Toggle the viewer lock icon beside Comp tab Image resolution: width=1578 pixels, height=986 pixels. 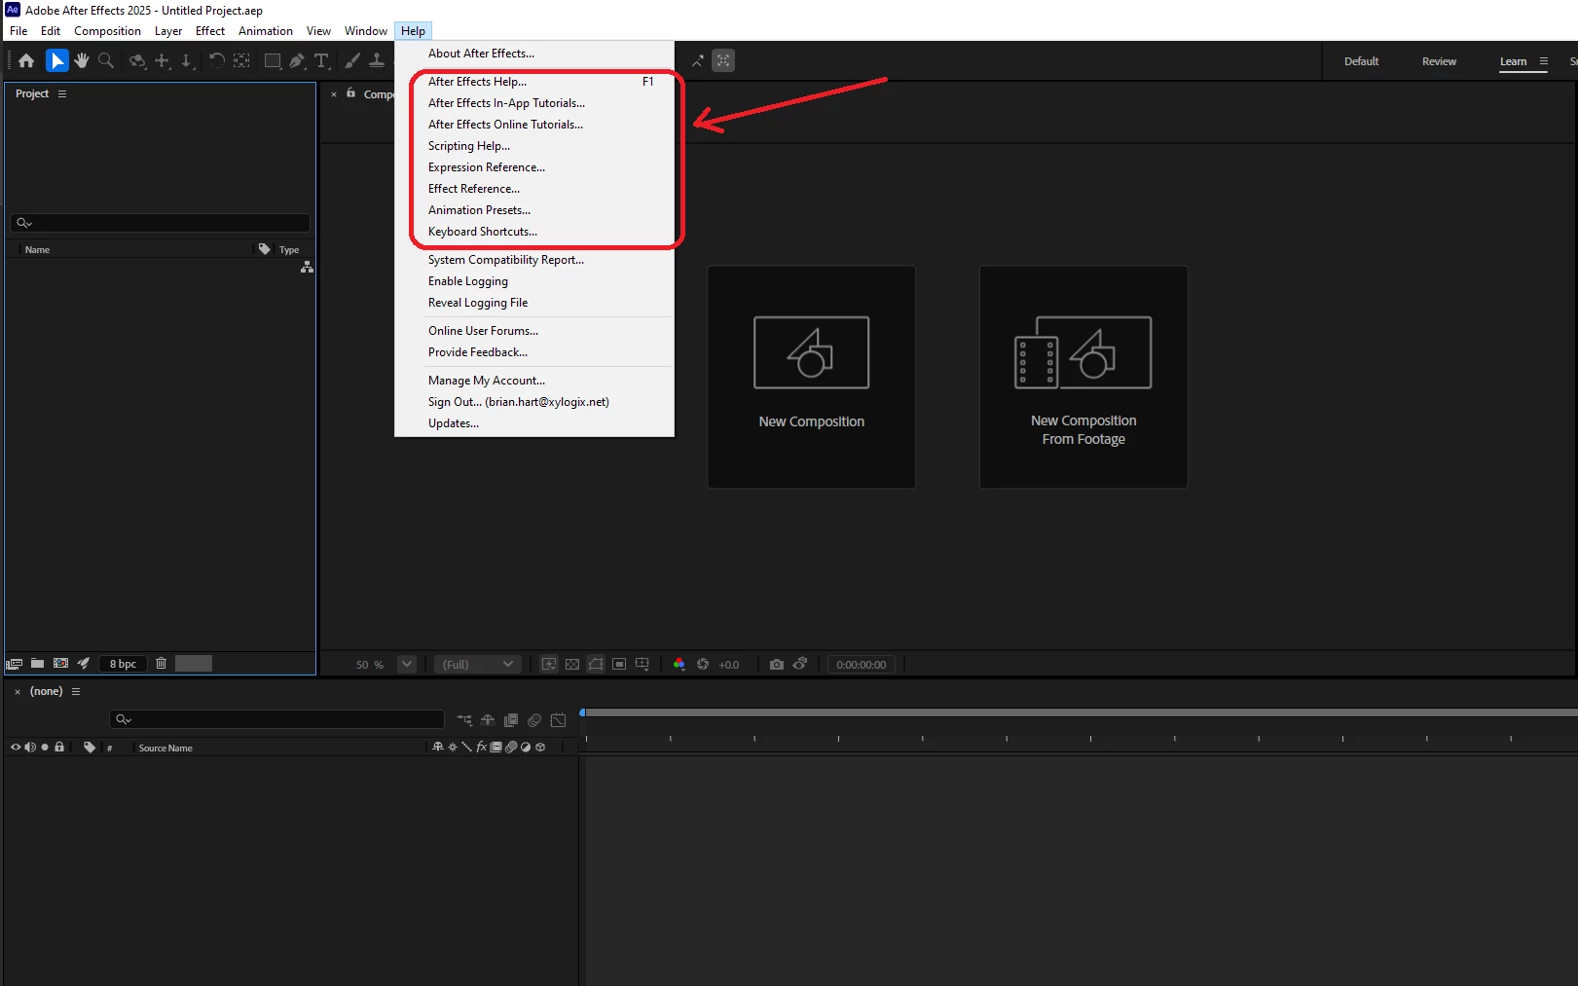tap(351, 93)
